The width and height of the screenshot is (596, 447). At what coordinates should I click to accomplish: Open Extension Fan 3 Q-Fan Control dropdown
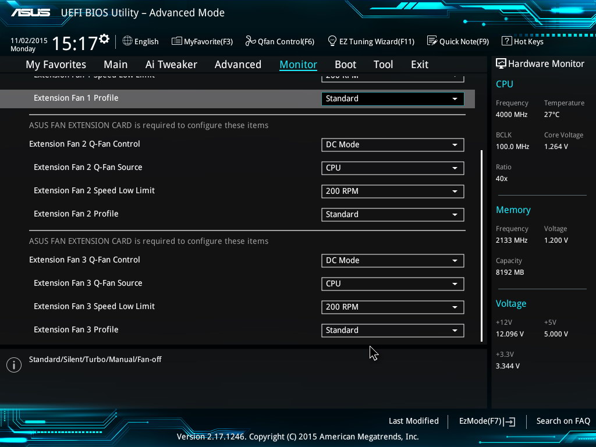coord(392,261)
